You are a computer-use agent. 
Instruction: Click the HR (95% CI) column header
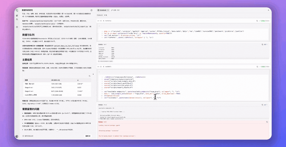[55, 80]
